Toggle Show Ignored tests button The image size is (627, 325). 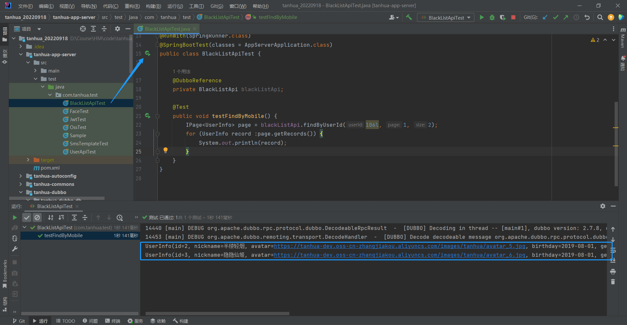click(x=37, y=218)
